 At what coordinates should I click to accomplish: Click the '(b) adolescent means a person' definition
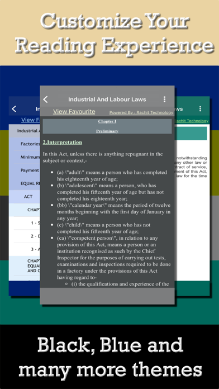point(111,192)
